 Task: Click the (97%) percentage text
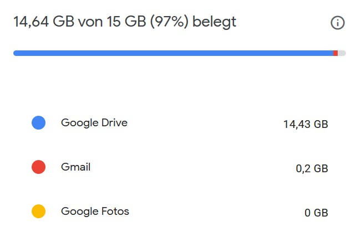click(169, 22)
